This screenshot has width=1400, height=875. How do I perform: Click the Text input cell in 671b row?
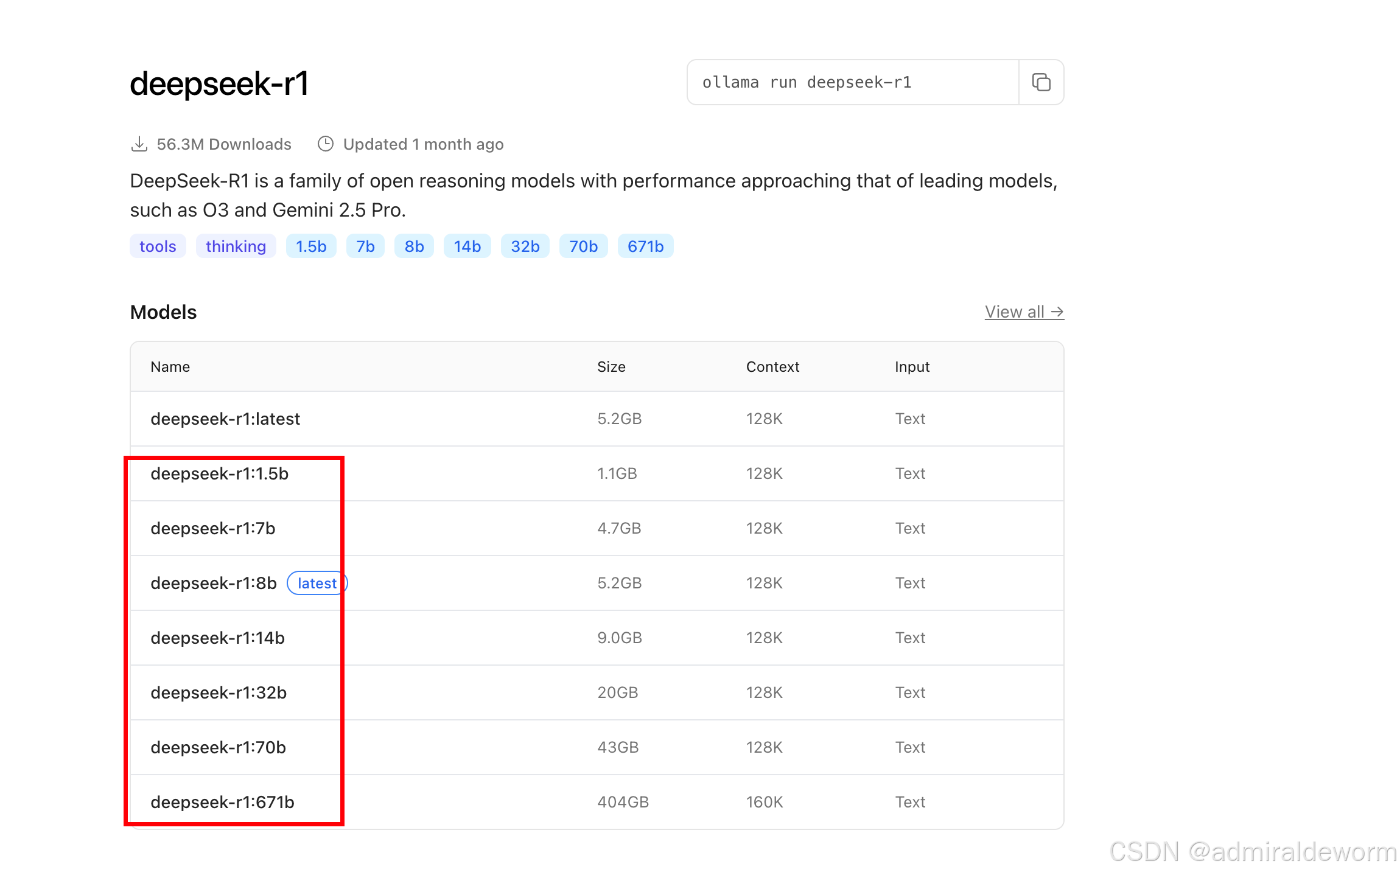pos(910,803)
